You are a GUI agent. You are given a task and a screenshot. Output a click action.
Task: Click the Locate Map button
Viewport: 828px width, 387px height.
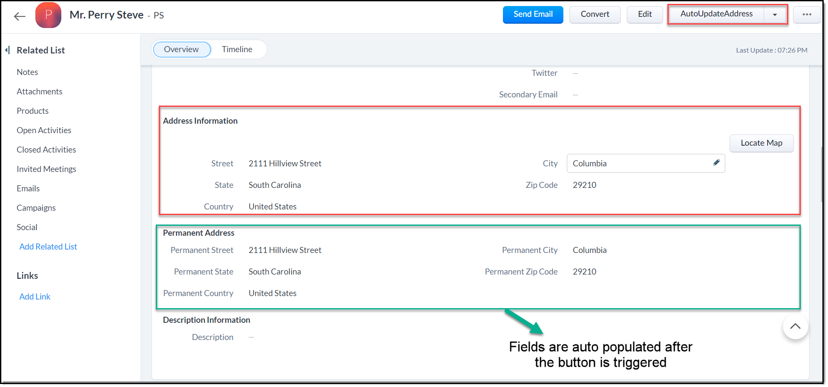(x=761, y=143)
